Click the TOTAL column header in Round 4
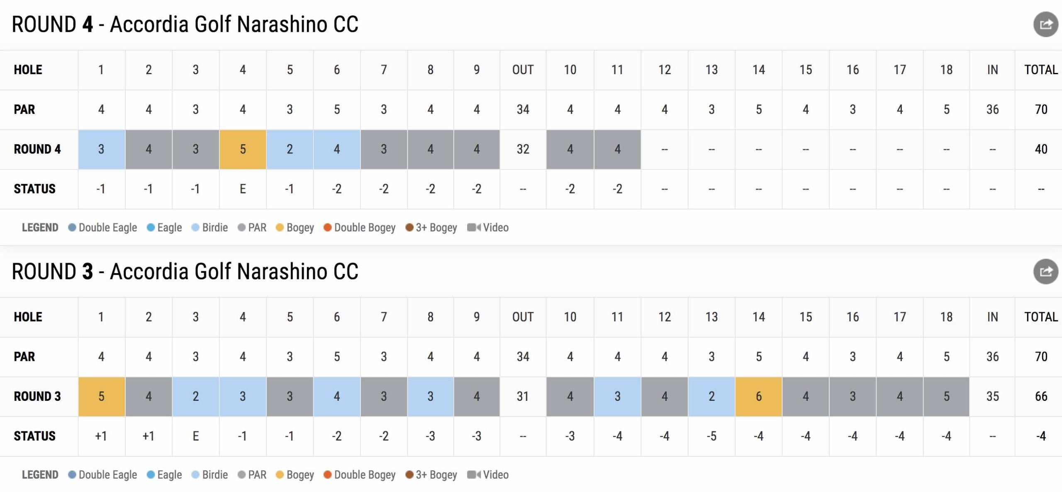Viewport: 1062px width, 492px height. coord(1041,70)
